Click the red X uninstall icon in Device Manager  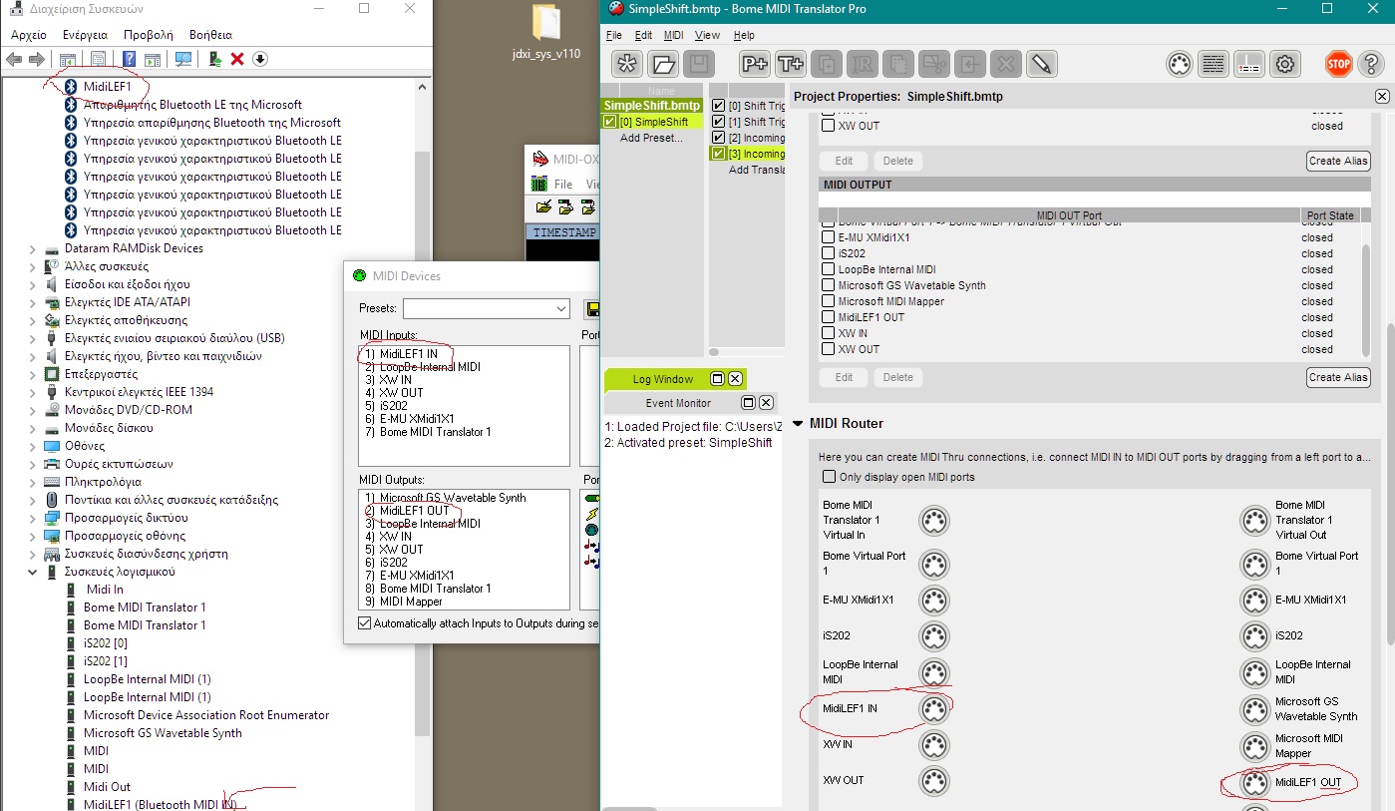coord(237,59)
